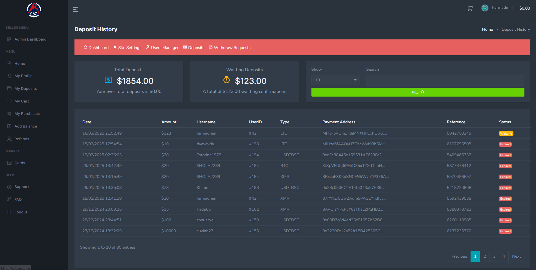Click the Farmadmin user avatar
The width and height of the screenshot is (536, 270).
click(485, 8)
